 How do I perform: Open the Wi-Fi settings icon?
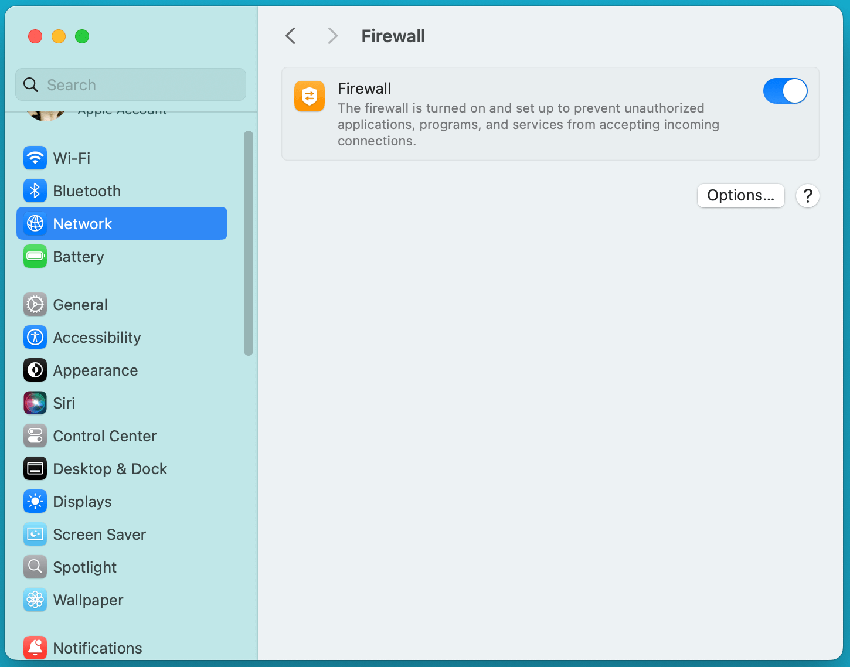[x=35, y=158]
